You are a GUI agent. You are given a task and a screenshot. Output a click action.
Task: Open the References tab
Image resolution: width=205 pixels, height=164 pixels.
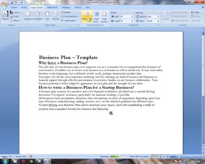point(52,7)
